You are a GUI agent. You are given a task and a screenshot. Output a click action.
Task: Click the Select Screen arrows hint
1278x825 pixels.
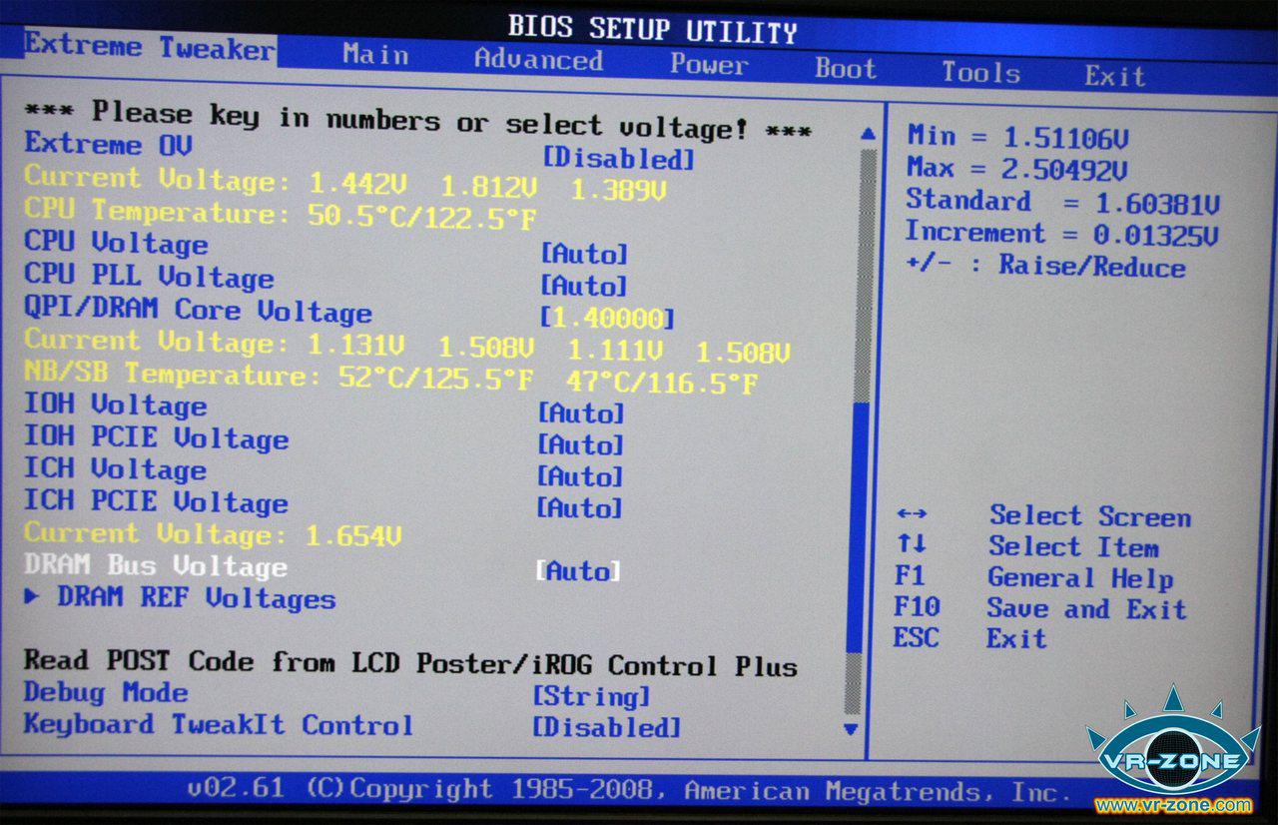(x=1043, y=515)
